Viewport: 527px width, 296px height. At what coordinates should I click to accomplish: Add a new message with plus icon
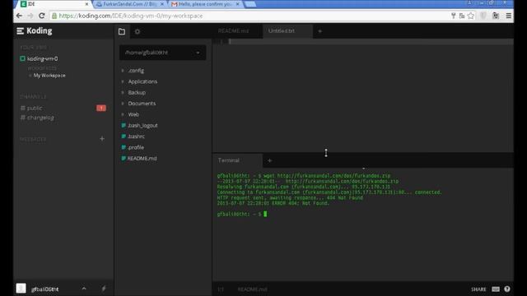102,139
